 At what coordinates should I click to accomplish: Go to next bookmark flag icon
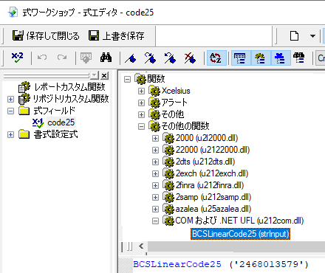(x=150, y=58)
